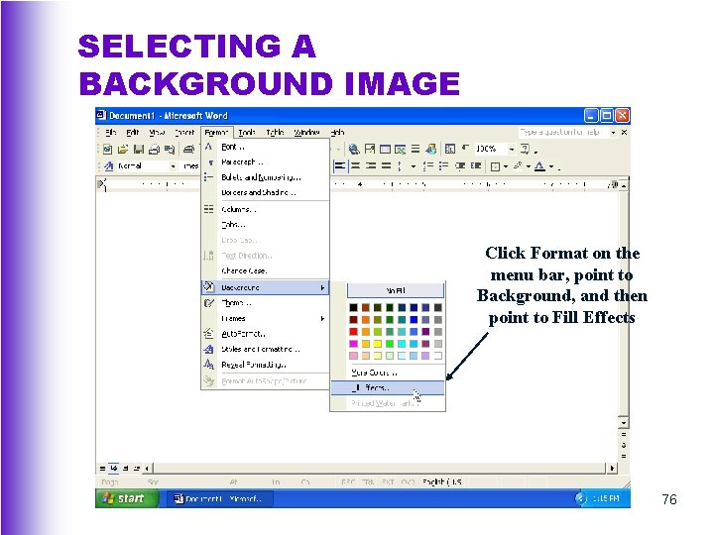Click the Insert Table icon
714x535 pixels.
(x=385, y=149)
